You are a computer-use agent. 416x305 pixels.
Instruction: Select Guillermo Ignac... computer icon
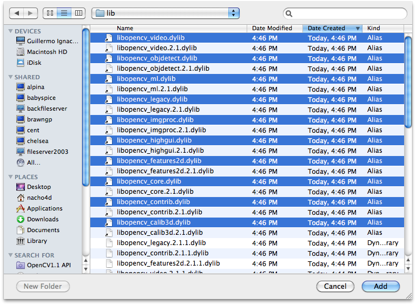coord(21,41)
